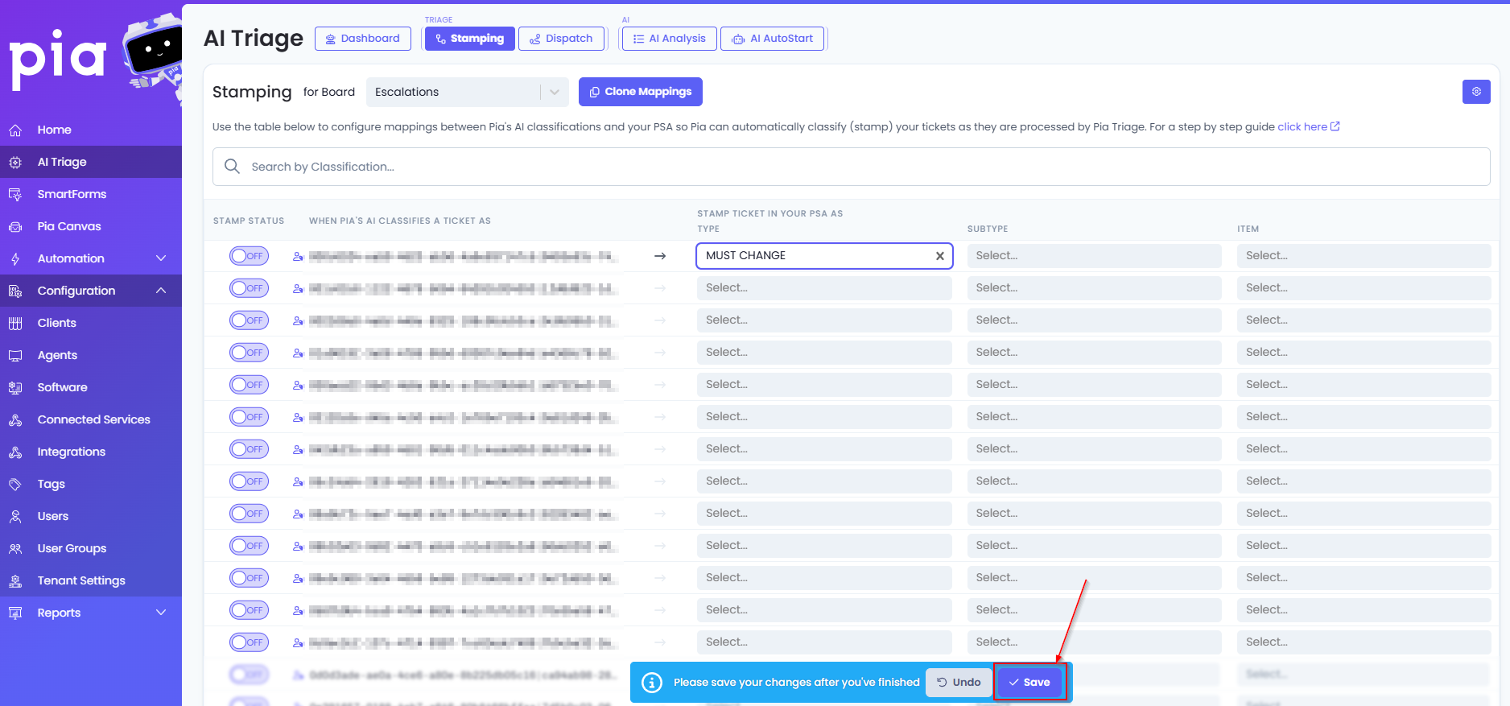The width and height of the screenshot is (1510, 706).
Task: Click the STAMP STATUS column header
Action: [249, 221]
